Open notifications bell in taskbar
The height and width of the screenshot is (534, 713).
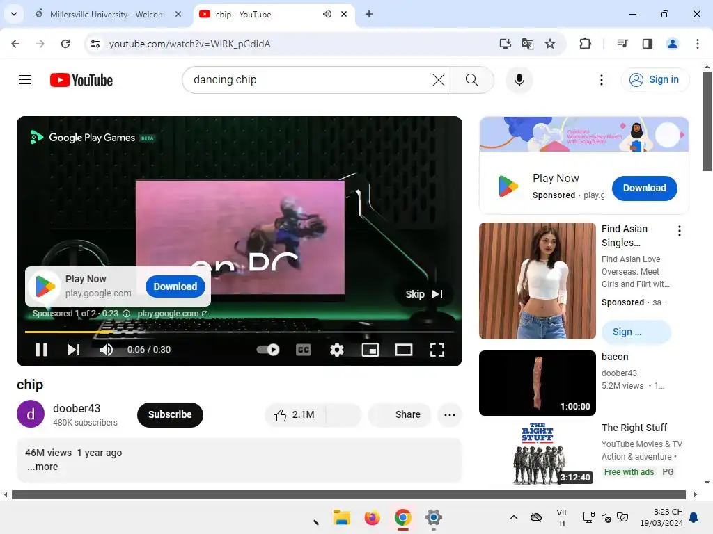(694, 517)
